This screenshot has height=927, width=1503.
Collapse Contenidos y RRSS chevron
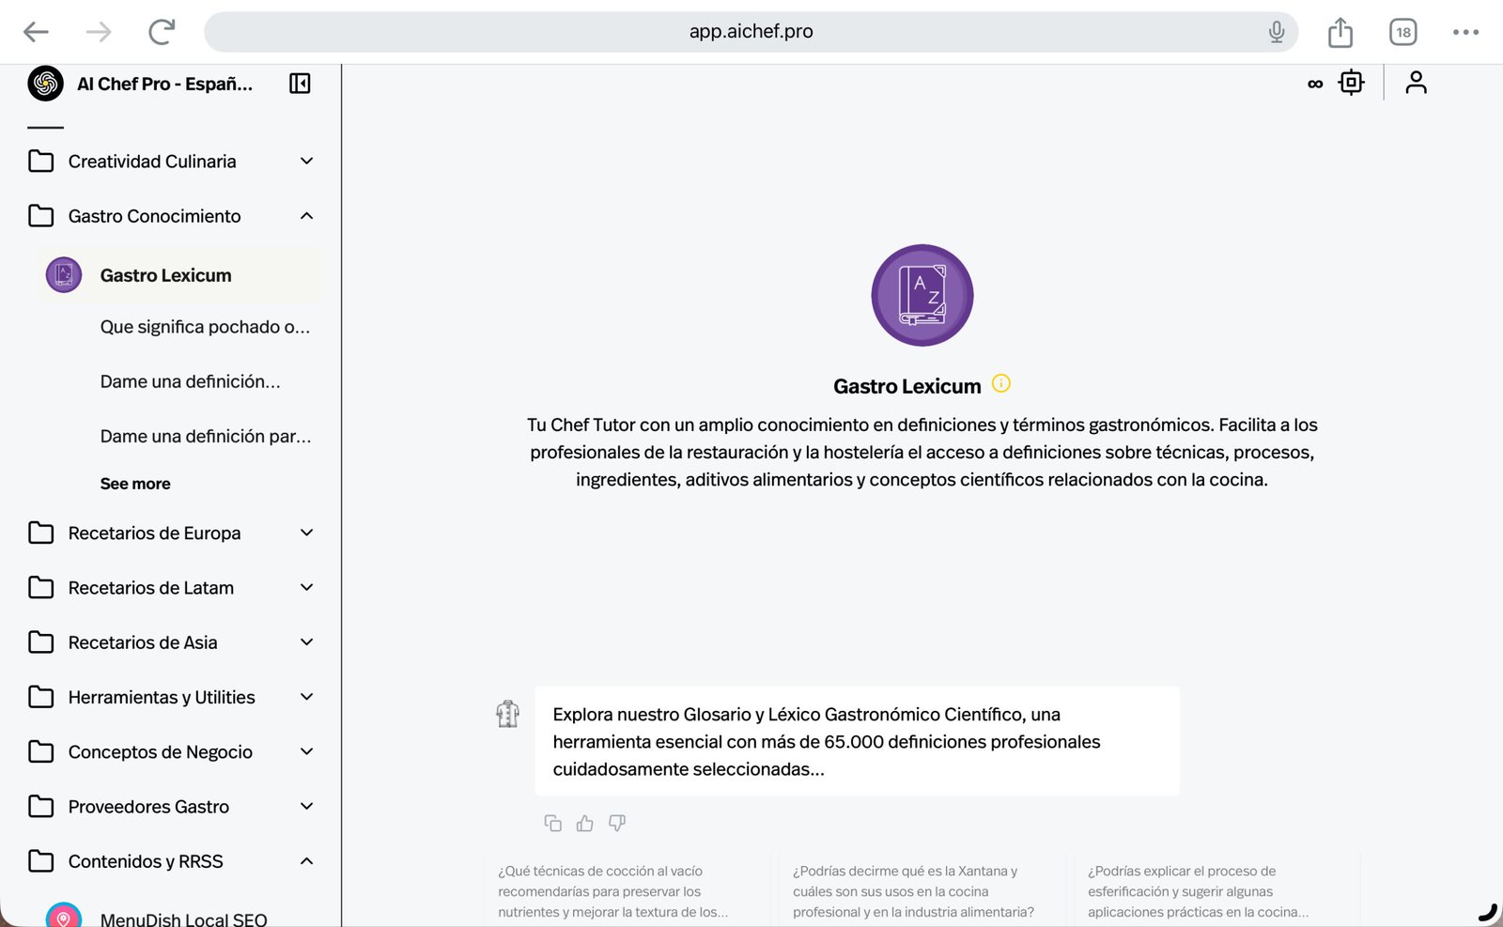(x=306, y=861)
